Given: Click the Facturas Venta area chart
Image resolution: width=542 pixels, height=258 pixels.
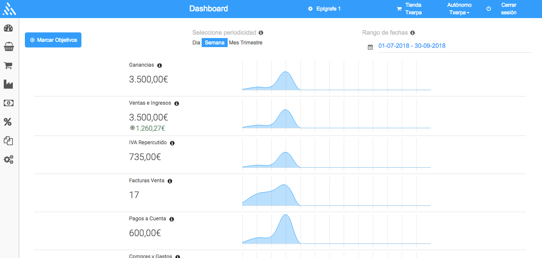Looking at the screenshot, I should (336, 193).
